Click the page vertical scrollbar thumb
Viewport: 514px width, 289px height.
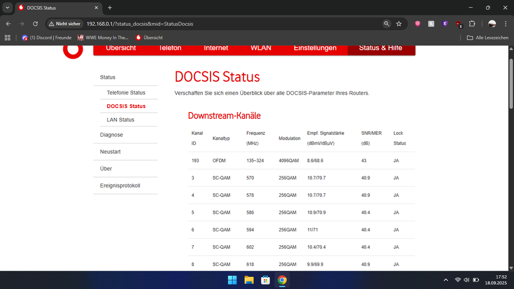[511, 83]
